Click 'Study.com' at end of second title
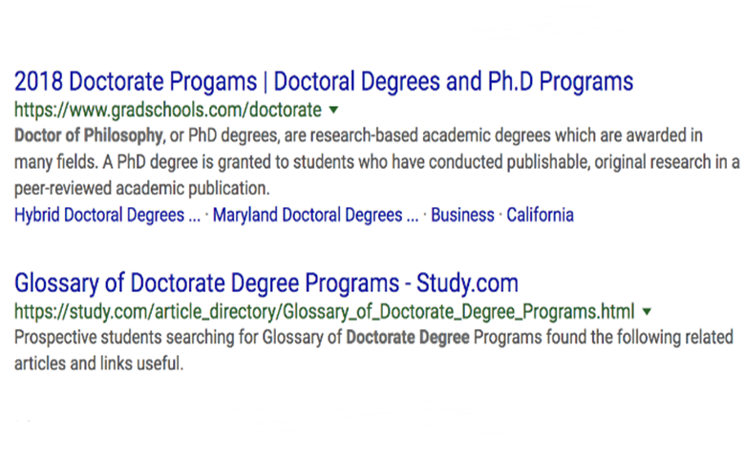 (x=467, y=283)
